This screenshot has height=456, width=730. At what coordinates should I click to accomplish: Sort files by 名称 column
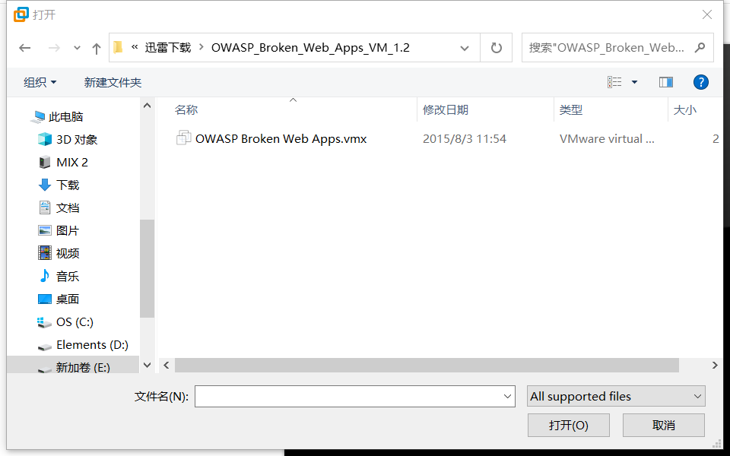(186, 110)
